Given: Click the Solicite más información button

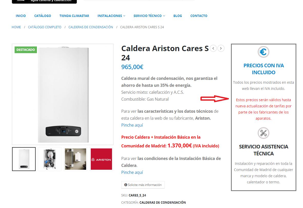Looking at the screenshot, I should (143, 185).
